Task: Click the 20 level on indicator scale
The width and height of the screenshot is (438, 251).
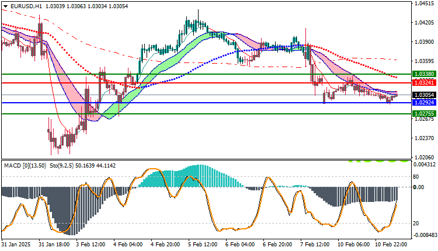Action: (416, 224)
